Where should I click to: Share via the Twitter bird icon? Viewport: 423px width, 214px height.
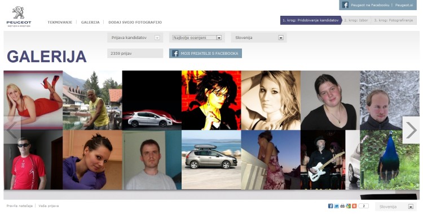click(336, 206)
